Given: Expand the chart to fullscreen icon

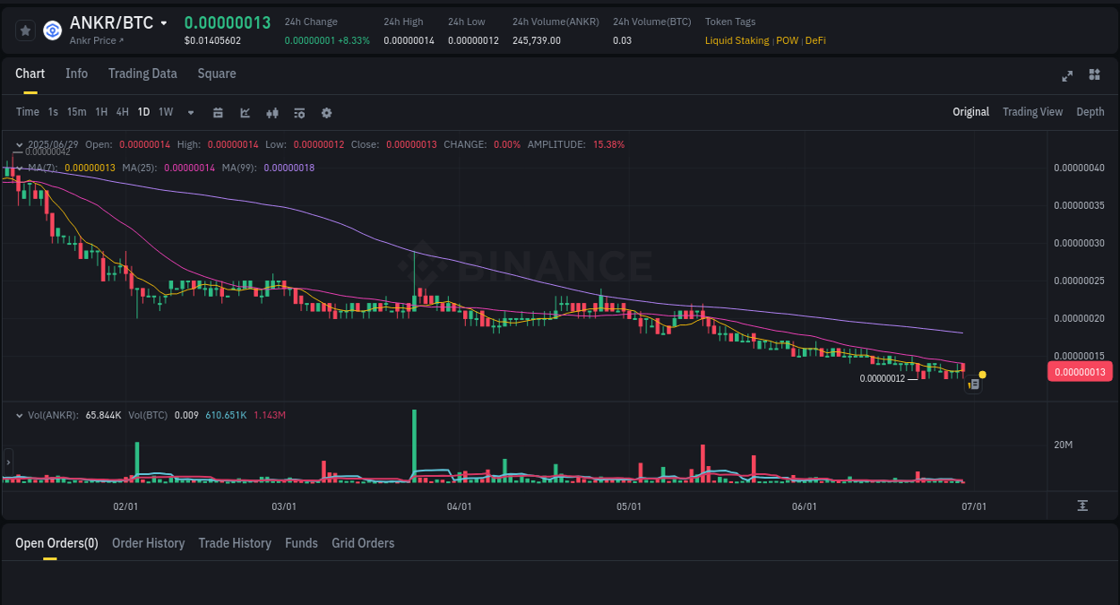Looking at the screenshot, I should pyautogui.click(x=1066, y=76).
